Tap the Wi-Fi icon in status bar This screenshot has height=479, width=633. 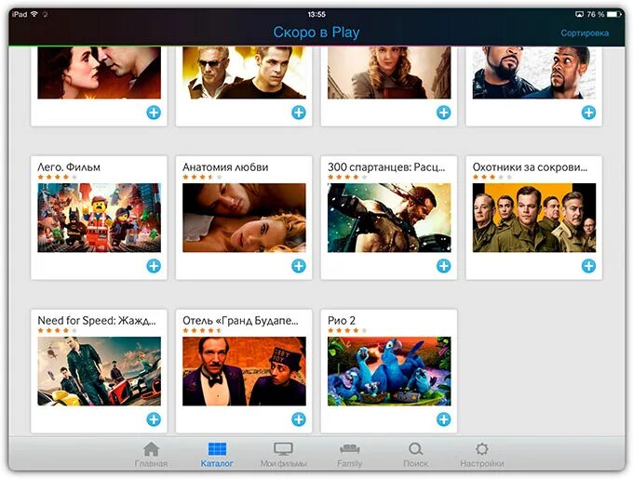pos(34,14)
